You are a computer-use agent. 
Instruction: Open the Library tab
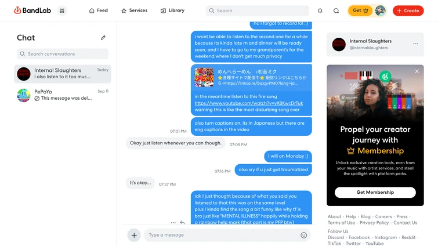172,10
